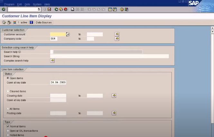
Task: Click the yellow Exit icon
Action: (61, 9)
